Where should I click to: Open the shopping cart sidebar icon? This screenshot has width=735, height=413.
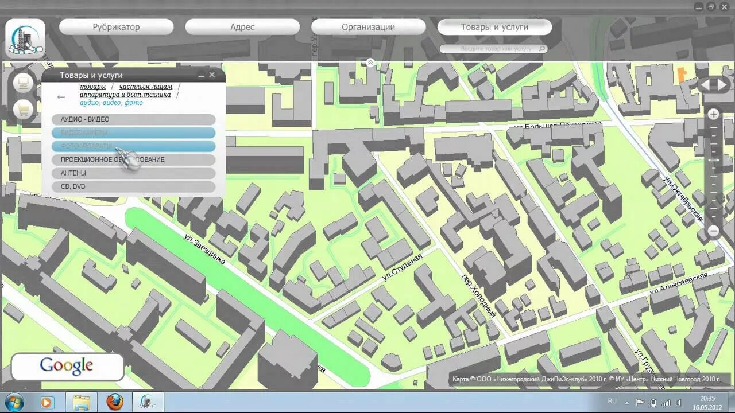tap(24, 109)
